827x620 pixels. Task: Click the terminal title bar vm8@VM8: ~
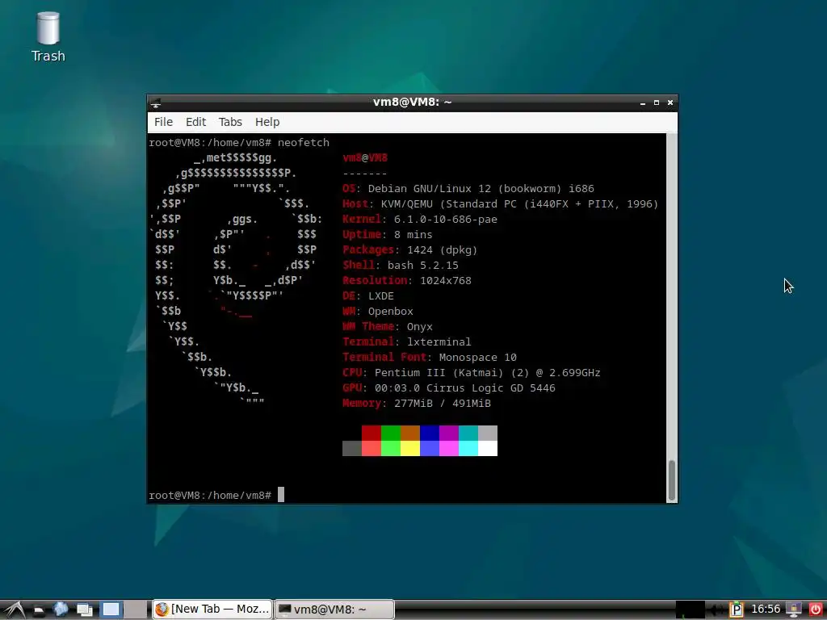(x=413, y=103)
